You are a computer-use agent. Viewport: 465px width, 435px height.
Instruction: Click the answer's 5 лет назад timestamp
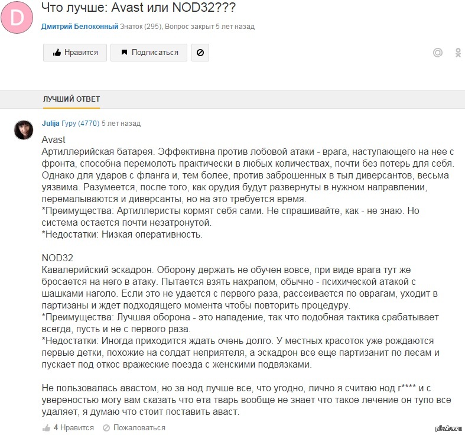tap(121, 123)
